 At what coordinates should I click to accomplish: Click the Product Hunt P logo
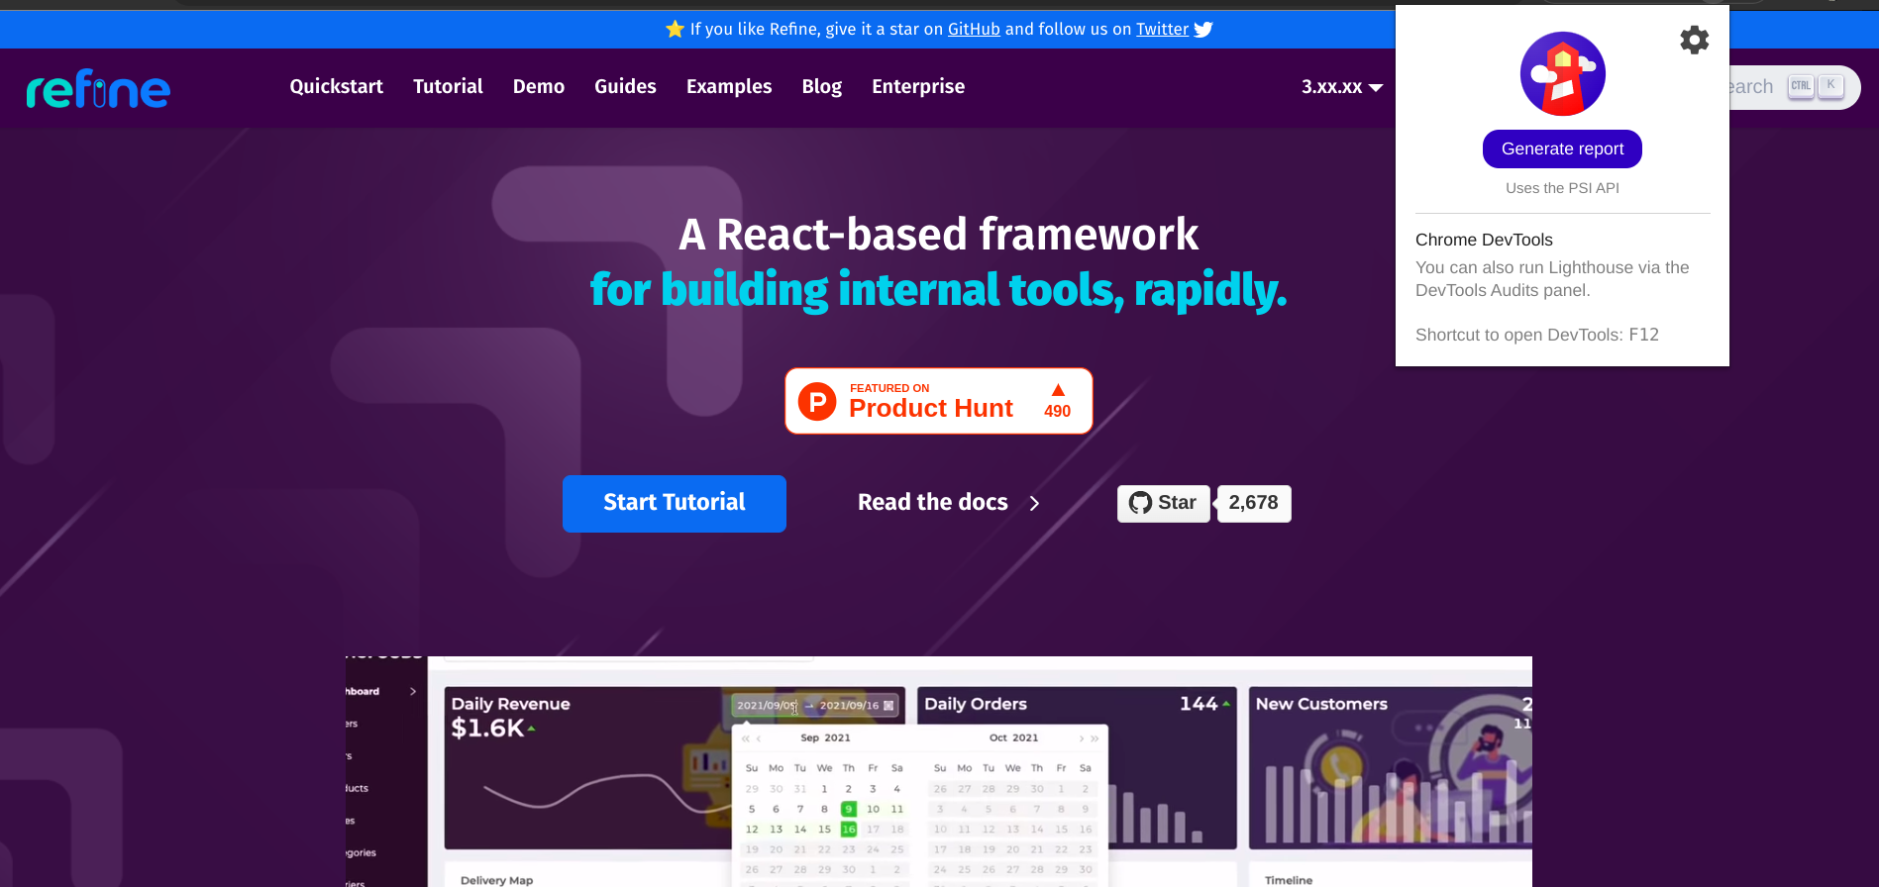click(x=817, y=401)
